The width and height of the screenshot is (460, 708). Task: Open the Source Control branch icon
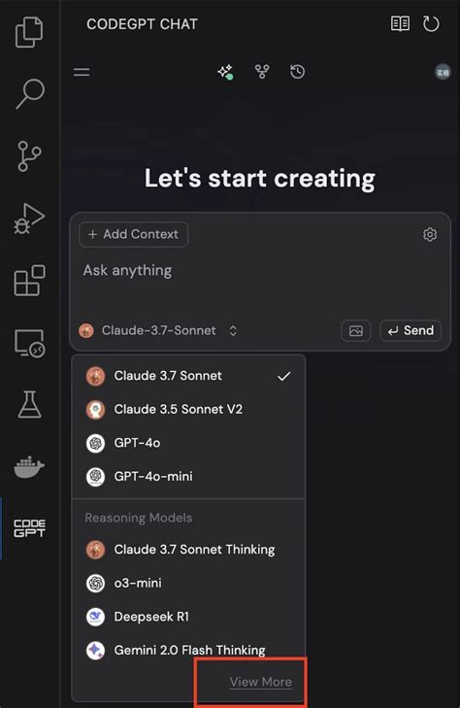pos(29,156)
